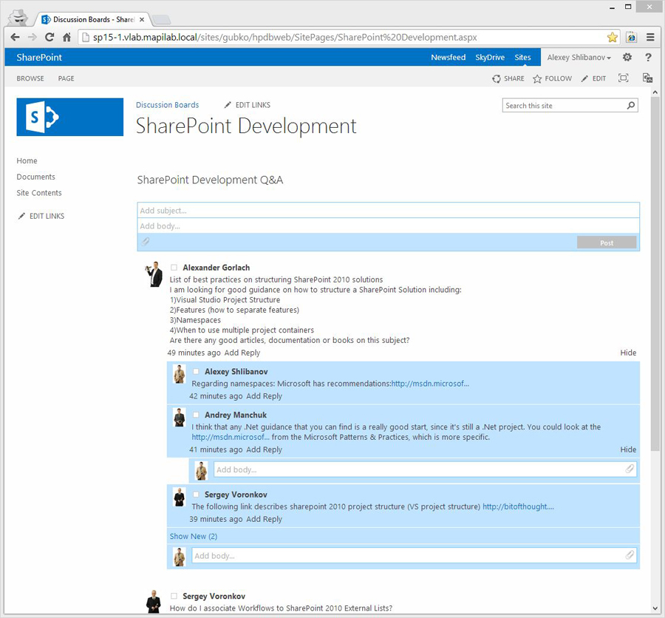Tick the checkbox beside Alexander Gorlach
Viewport: 665px width, 618px height.
tap(174, 268)
